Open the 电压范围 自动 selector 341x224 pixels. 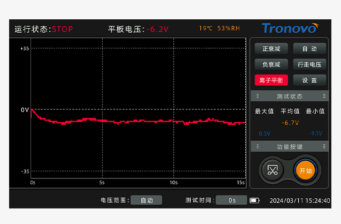(x=147, y=200)
